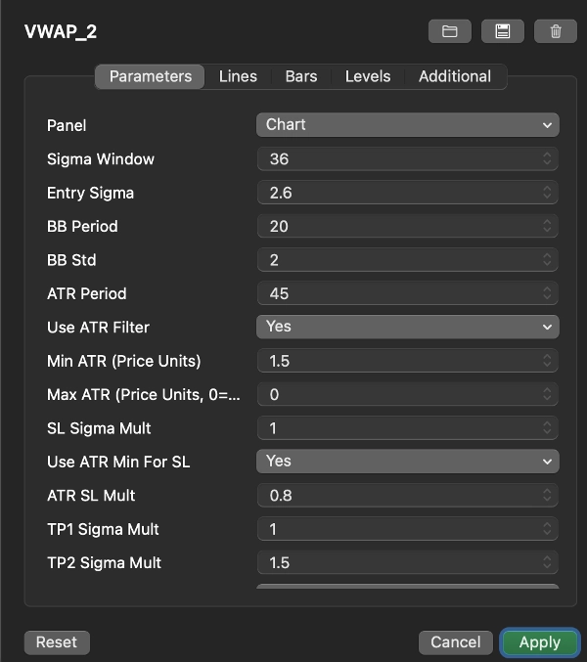Open the Levels tab

[x=368, y=76]
